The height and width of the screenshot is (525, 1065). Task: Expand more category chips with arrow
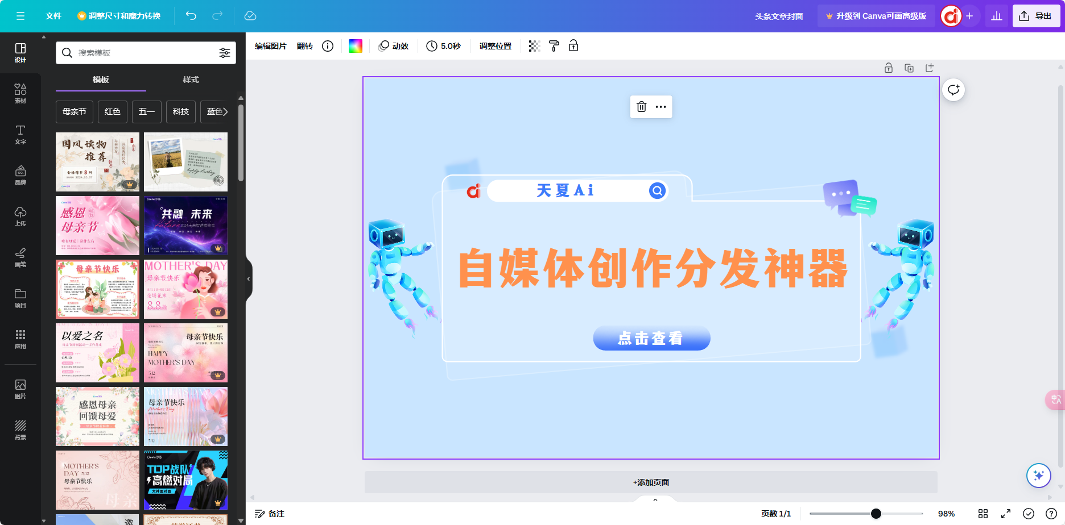pyautogui.click(x=225, y=111)
